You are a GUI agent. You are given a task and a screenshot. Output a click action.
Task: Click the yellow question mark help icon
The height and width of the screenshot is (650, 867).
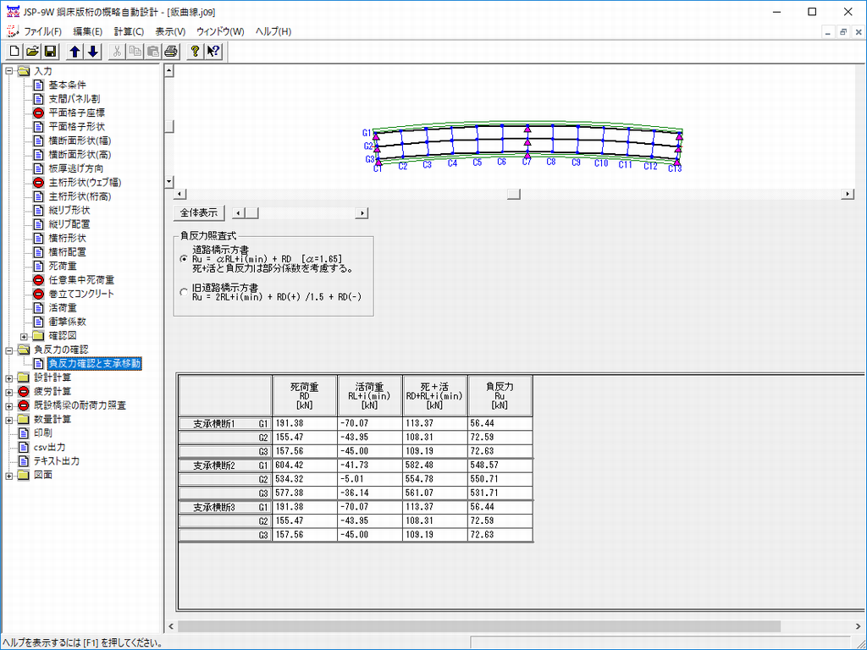coord(196,52)
